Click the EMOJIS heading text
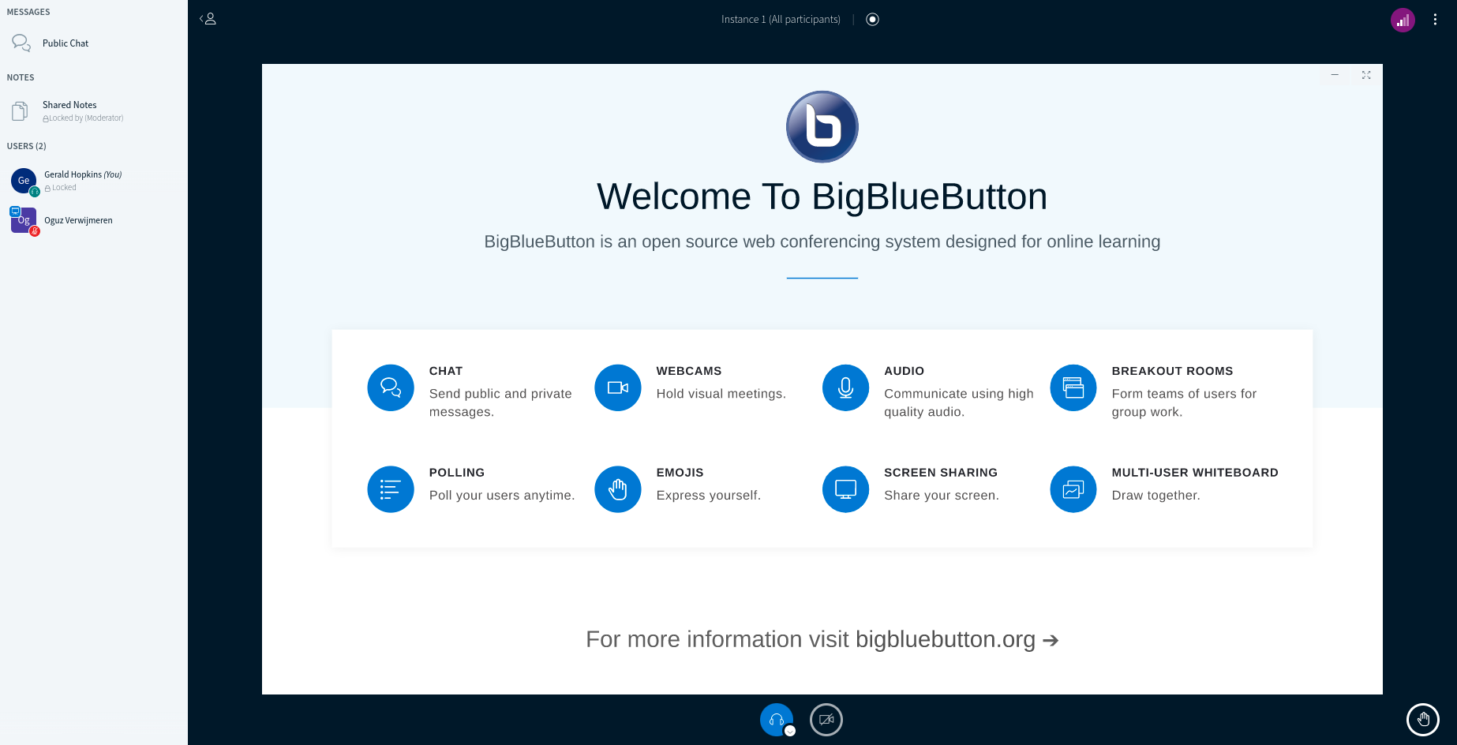Viewport: 1457px width, 745px height. 680,473
